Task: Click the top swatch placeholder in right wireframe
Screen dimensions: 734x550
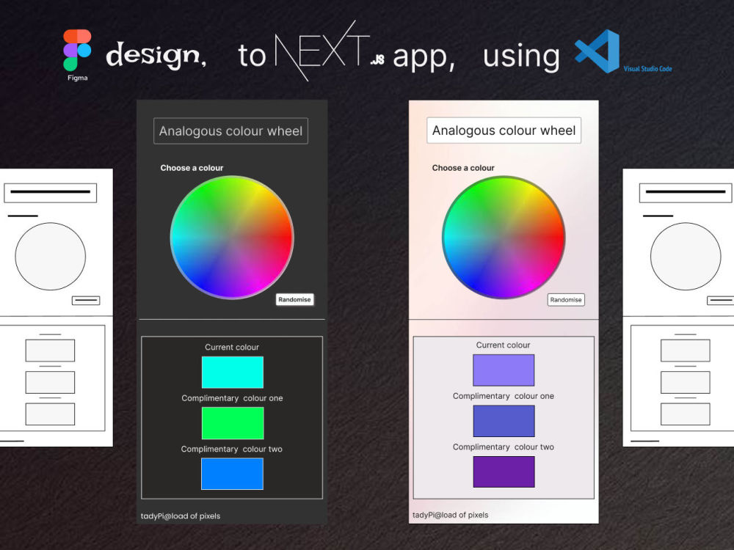Action: pos(686,351)
